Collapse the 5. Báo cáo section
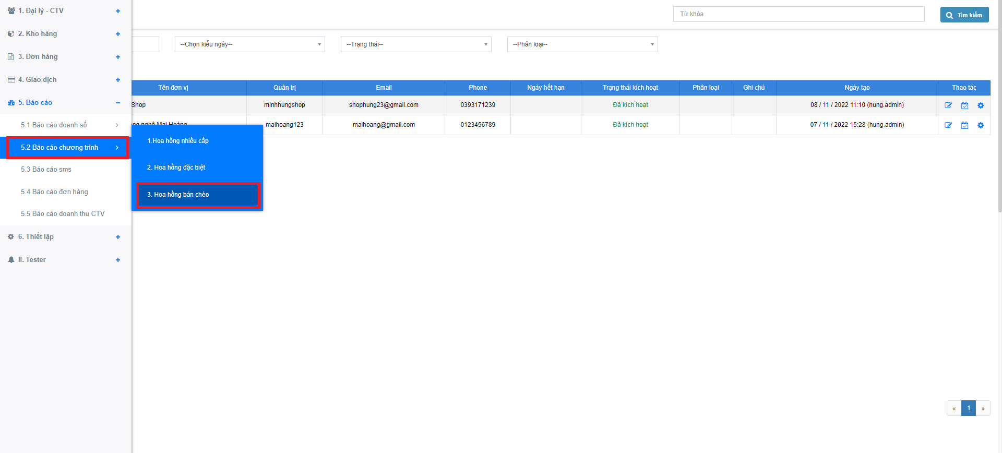 pos(118,103)
